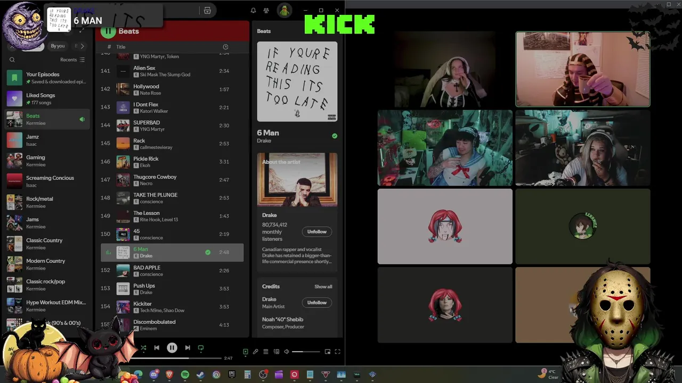Open the Gaming playlist
682x383 pixels.
(47, 161)
